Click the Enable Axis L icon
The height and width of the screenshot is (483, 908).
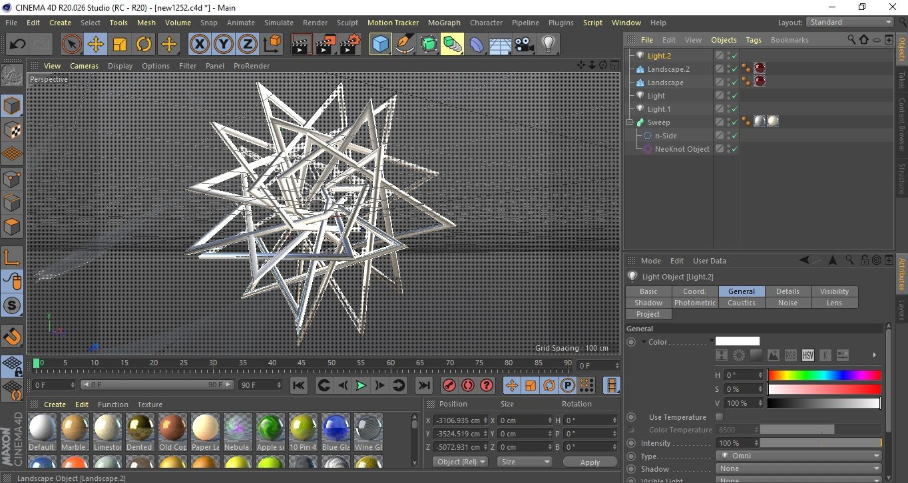coord(12,257)
